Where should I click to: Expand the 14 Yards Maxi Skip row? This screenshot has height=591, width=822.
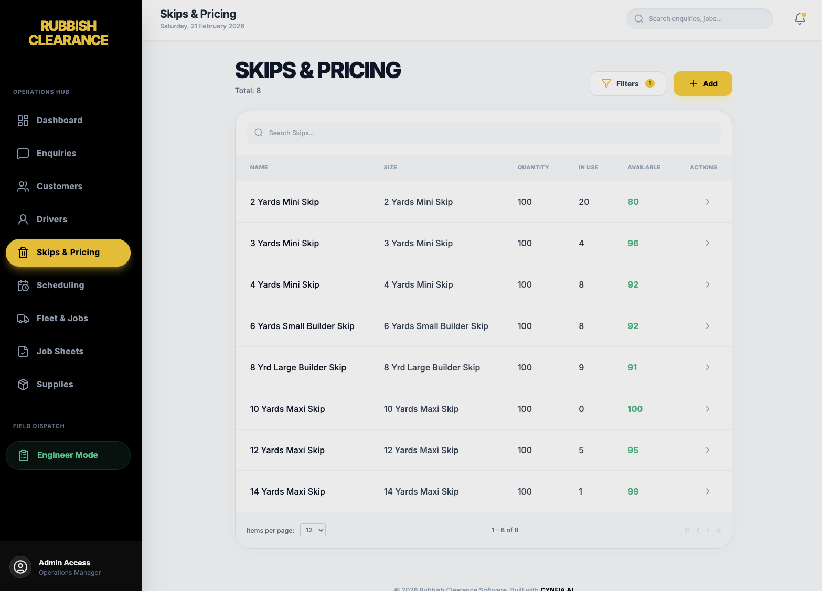(x=707, y=491)
